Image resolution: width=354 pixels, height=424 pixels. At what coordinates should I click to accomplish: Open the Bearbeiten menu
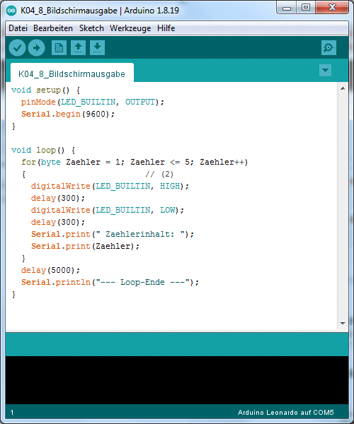[53, 28]
